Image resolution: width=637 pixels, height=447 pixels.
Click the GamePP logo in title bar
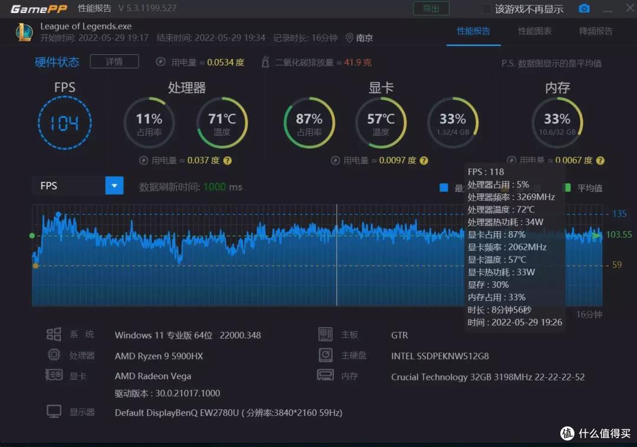point(38,8)
